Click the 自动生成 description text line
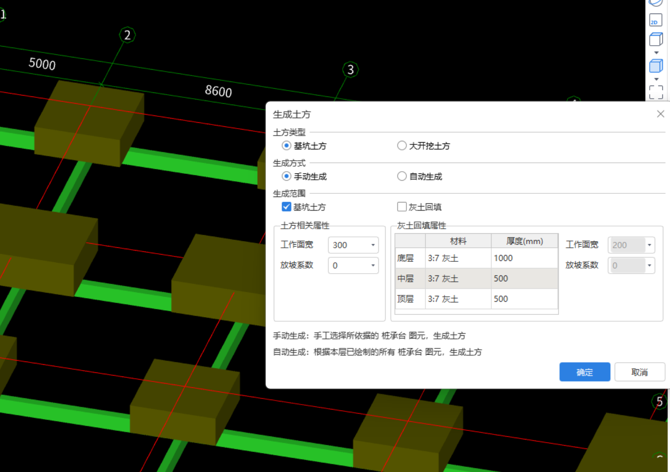This screenshot has height=472, width=670. point(377,352)
